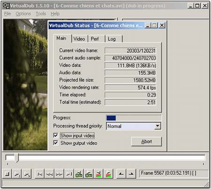This screenshot has width=211, height=189.
Task: Jump to the start of the video
Action: pyautogui.click(x=39, y=174)
